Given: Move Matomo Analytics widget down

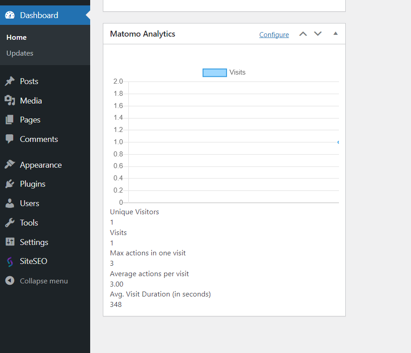Looking at the screenshot, I should 318,34.
